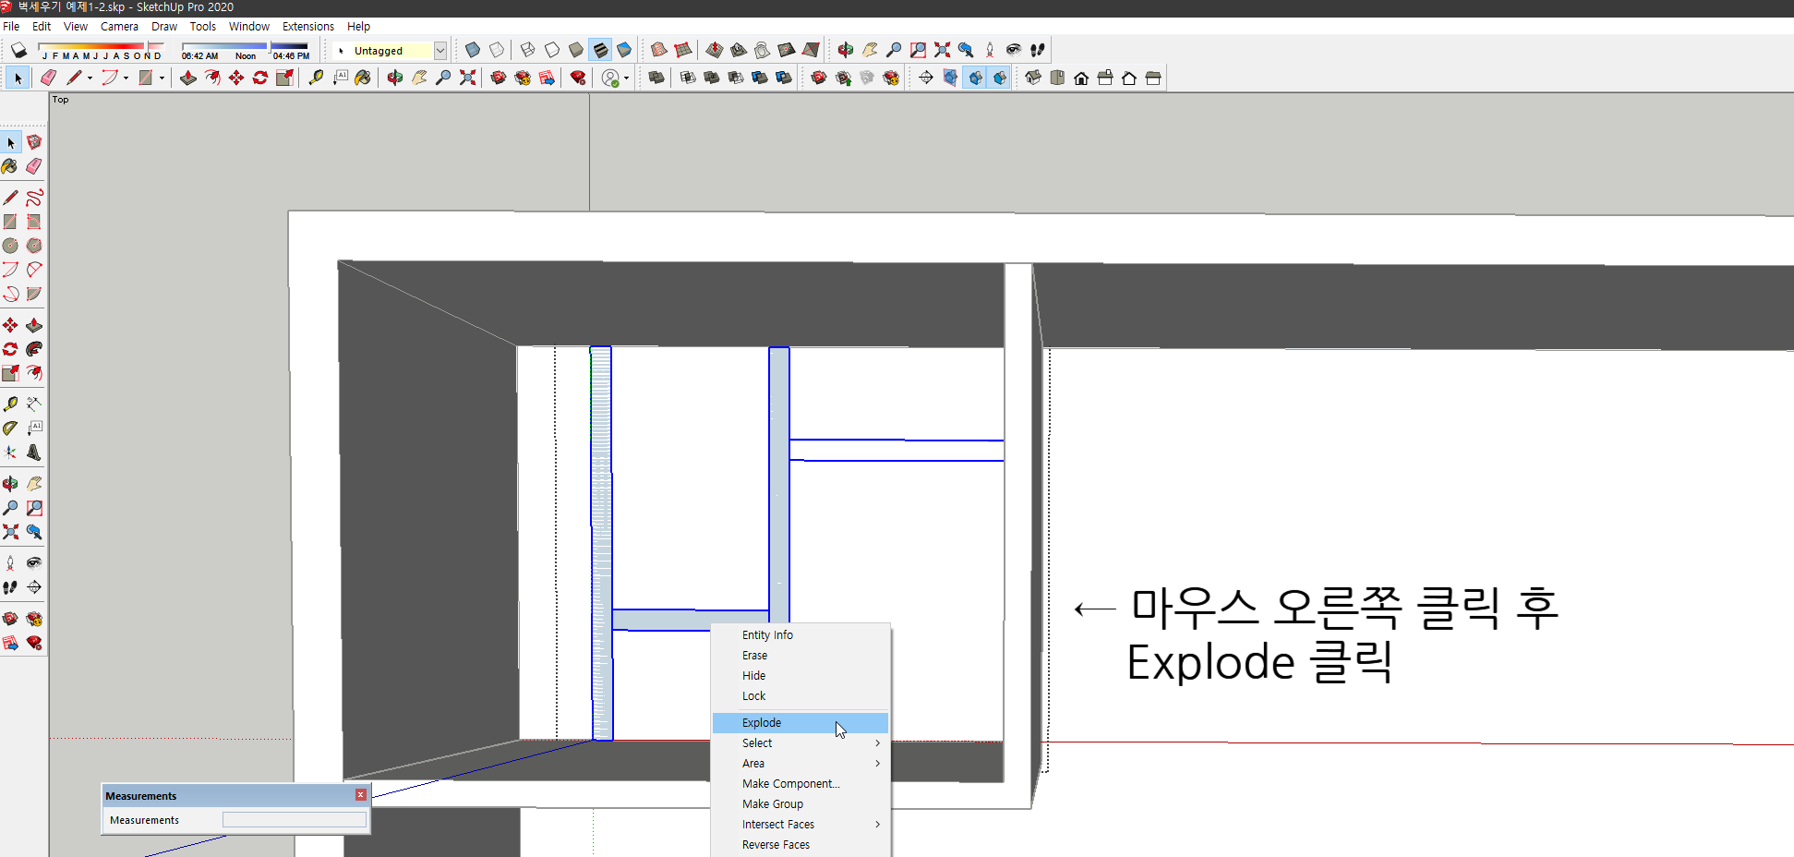The image size is (1794, 857).
Task: Click Make Component... in the context menu
Action: [801, 783]
